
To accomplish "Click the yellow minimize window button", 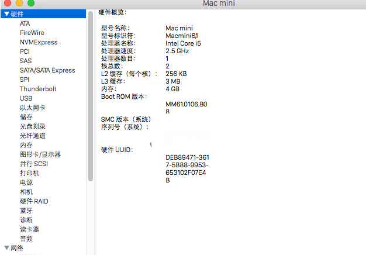I will (19, 4).
